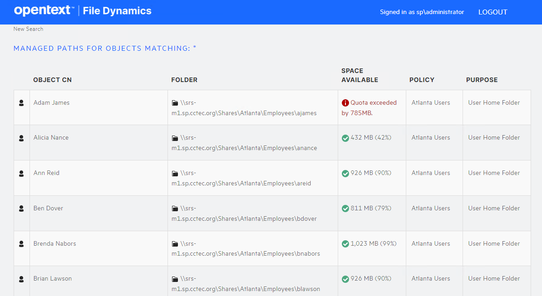Click the FOLDER column header
The image size is (542, 296).
click(184, 80)
